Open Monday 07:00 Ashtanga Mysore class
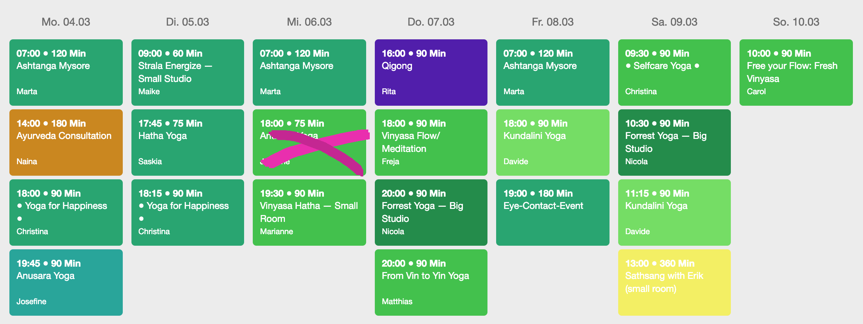This screenshot has height=324, width=863. pyautogui.click(x=66, y=73)
